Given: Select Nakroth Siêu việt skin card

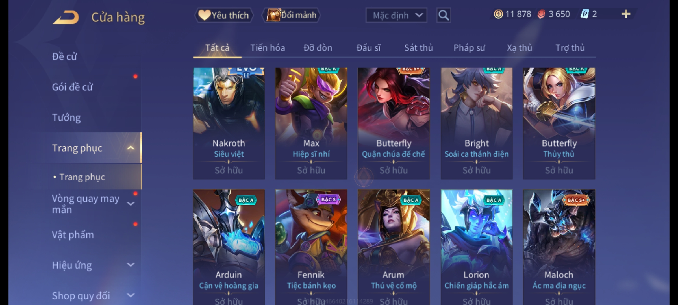Looking at the screenshot, I should click(229, 123).
